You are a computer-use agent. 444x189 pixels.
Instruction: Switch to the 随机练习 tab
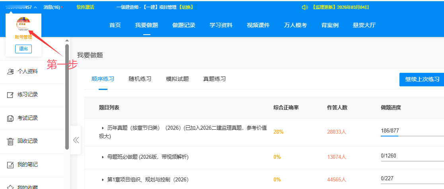point(140,79)
